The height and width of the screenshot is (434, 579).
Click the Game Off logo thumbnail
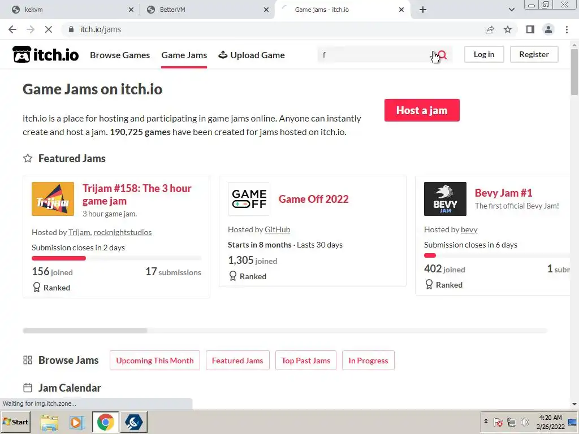tap(249, 199)
